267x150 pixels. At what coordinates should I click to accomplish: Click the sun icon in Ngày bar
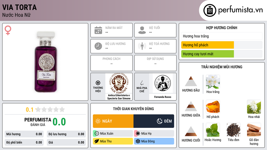click(x=98, y=121)
